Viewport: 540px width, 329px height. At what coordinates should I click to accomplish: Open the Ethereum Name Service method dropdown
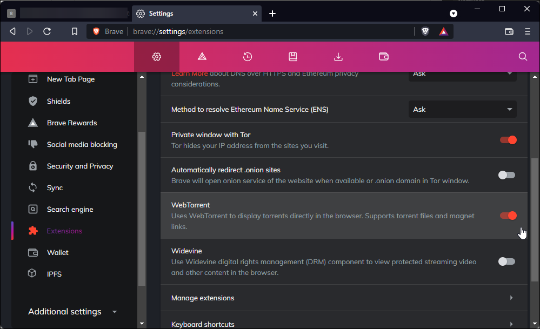coord(462,109)
